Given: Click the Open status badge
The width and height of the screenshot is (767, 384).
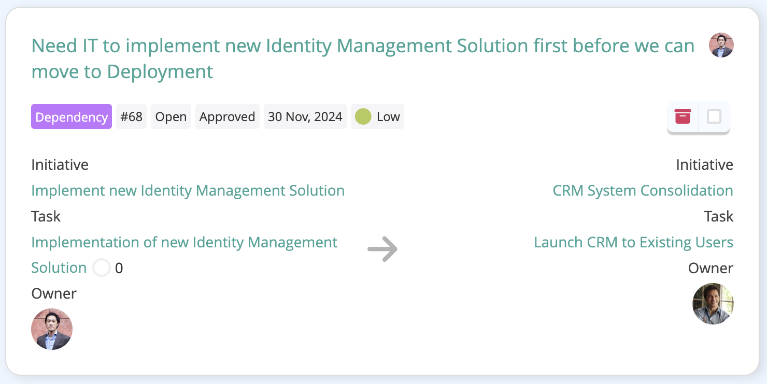Looking at the screenshot, I should (171, 116).
